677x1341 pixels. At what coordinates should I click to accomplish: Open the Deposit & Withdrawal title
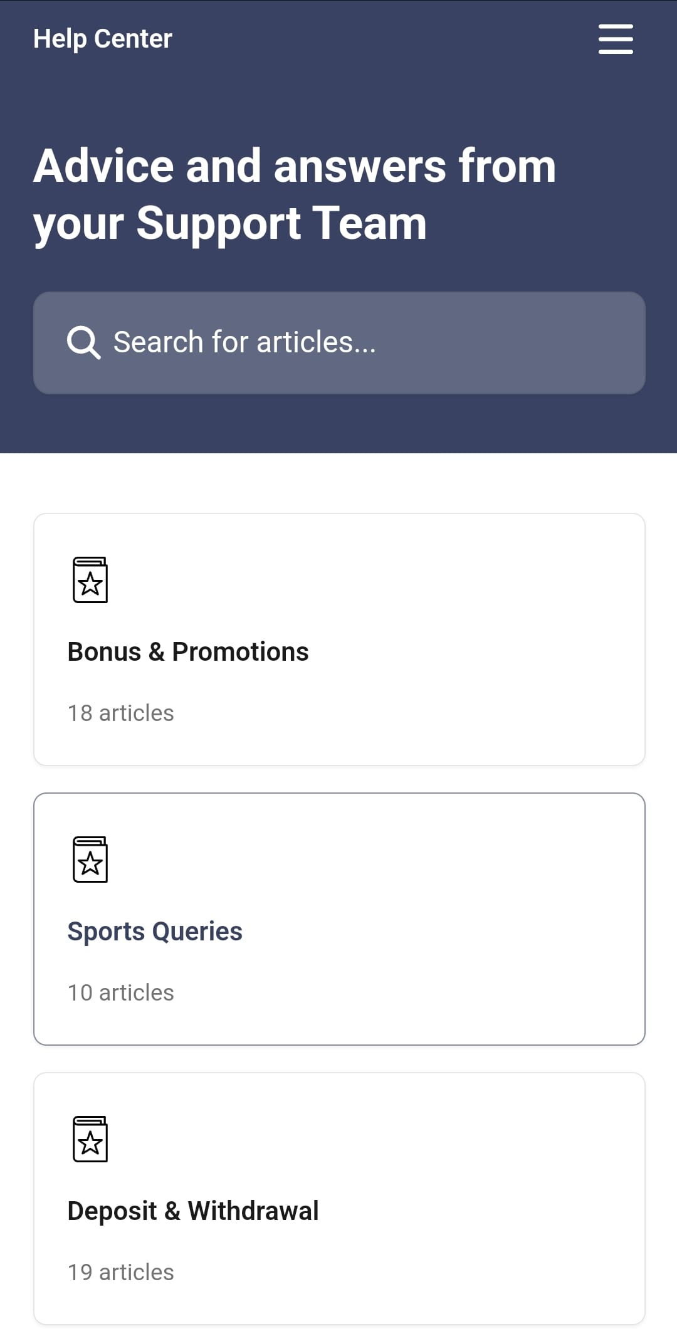pyautogui.click(x=193, y=1211)
